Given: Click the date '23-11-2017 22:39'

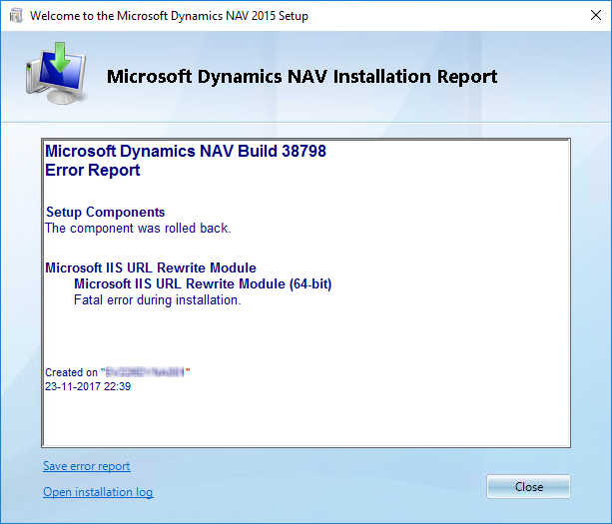Looking at the screenshot, I should [88, 386].
